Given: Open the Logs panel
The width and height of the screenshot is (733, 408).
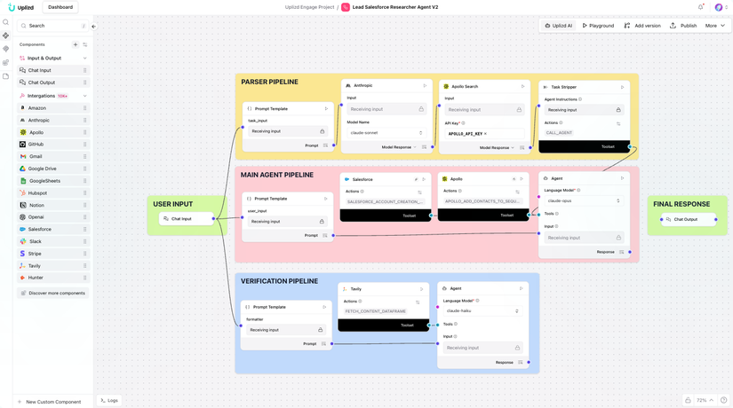Looking at the screenshot, I should [109, 401].
